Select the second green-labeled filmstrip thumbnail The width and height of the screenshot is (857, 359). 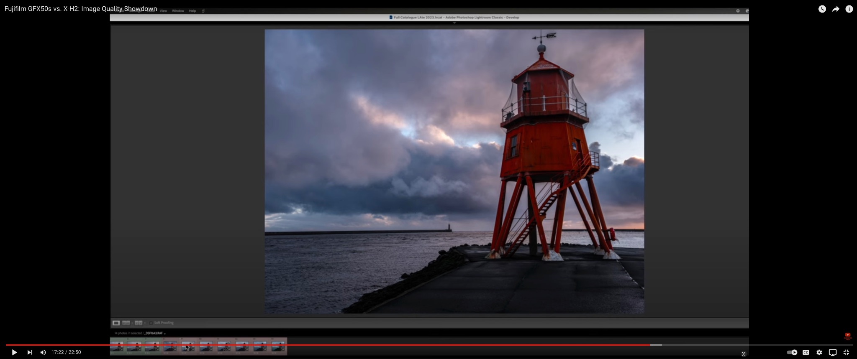point(134,346)
